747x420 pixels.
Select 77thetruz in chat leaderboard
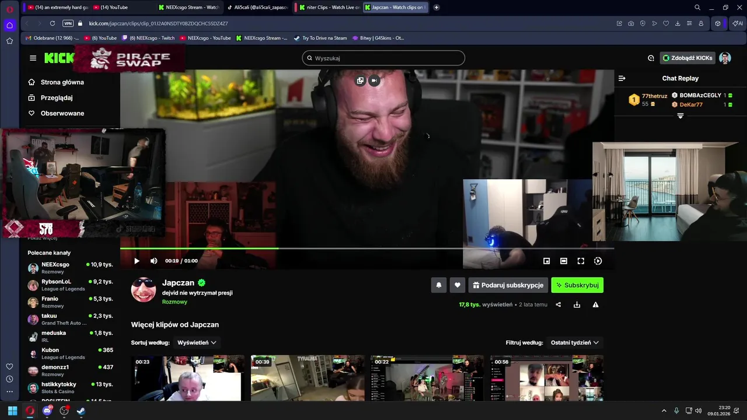tap(654, 96)
